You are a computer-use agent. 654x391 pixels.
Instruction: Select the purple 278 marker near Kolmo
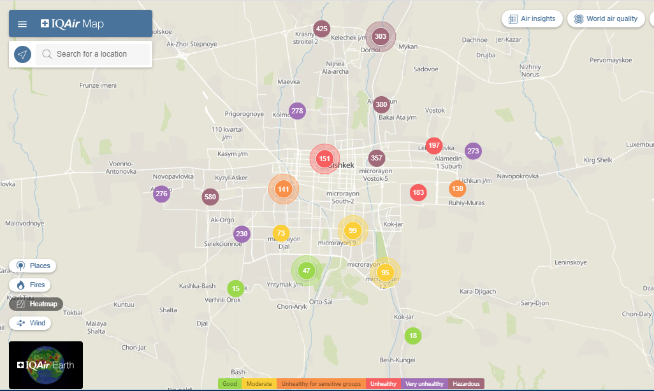(x=297, y=111)
